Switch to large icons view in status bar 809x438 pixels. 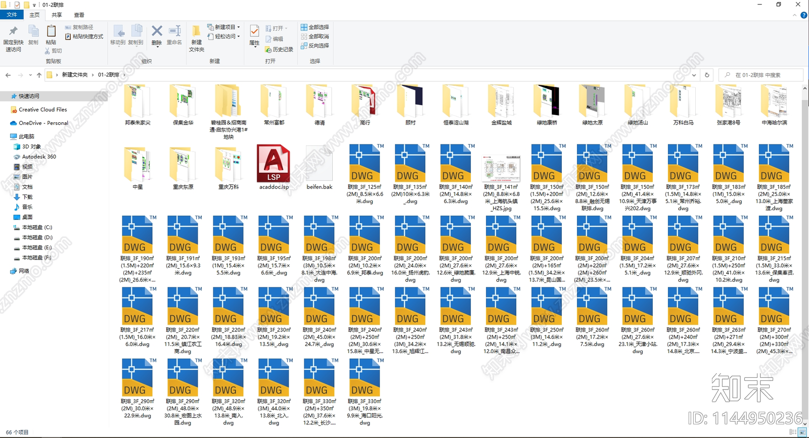pyautogui.click(x=802, y=432)
